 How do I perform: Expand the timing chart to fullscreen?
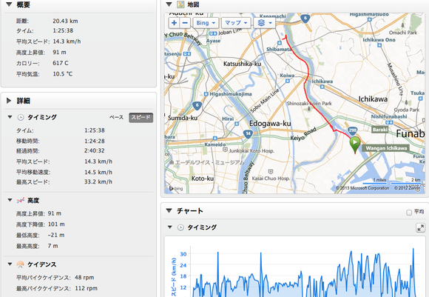click(x=420, y=227)
